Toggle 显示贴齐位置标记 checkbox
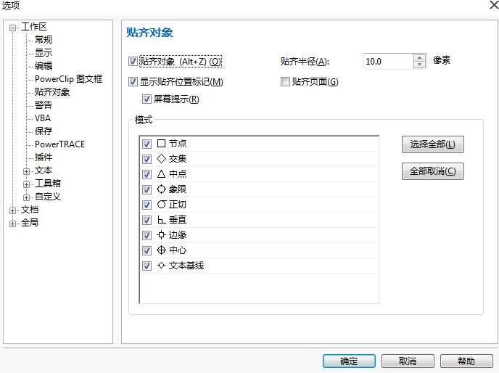This screenshot has width=499, height=373. point(133,82)
